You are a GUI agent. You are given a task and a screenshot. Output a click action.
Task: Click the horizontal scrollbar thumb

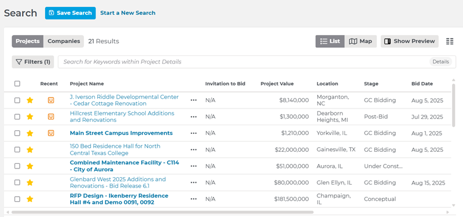click(163, 212)
